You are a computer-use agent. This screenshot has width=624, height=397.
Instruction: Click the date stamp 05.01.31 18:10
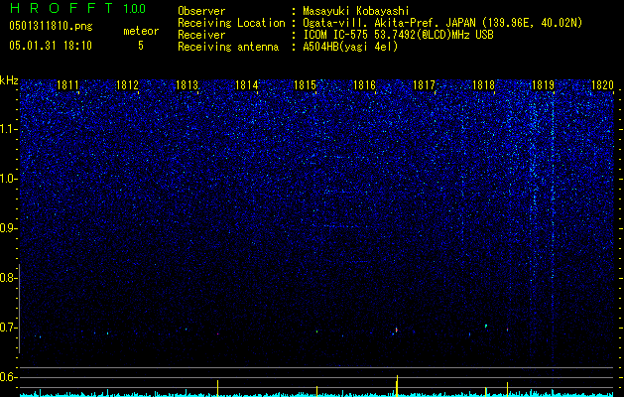51,46
